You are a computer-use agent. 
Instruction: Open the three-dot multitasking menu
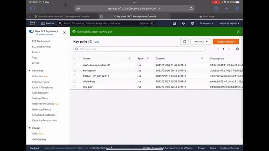(x=134, y=2)
